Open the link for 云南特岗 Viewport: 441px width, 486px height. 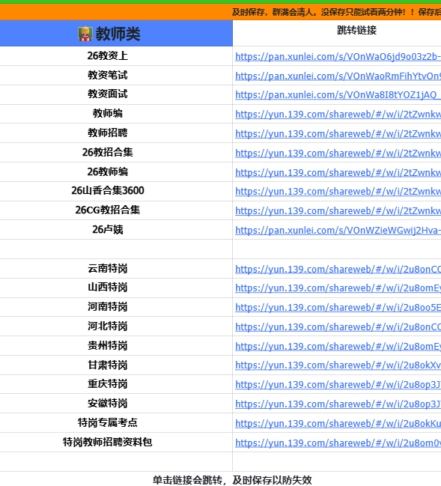[338, 269]
